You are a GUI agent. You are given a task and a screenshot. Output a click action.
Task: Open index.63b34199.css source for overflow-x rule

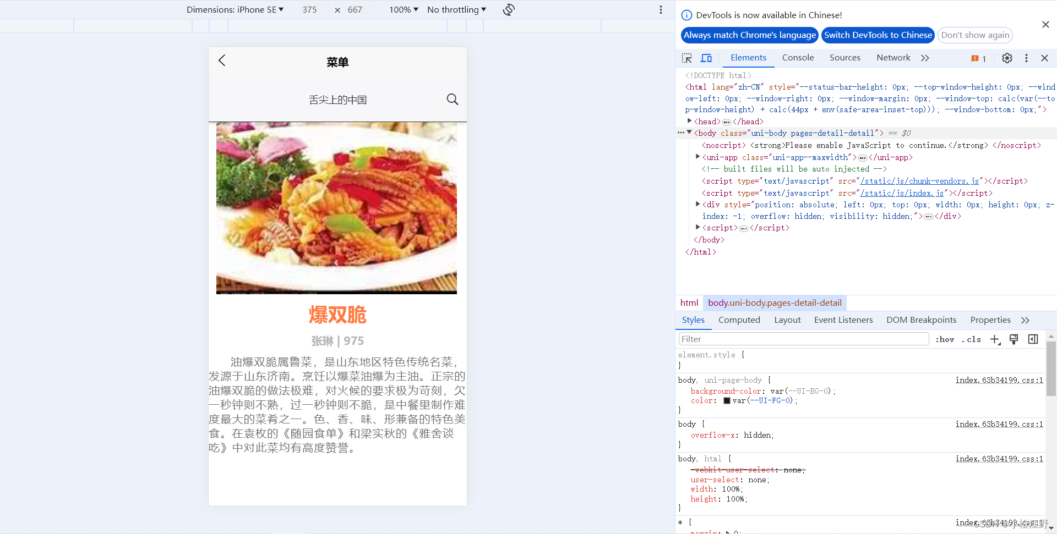(999, 424)
